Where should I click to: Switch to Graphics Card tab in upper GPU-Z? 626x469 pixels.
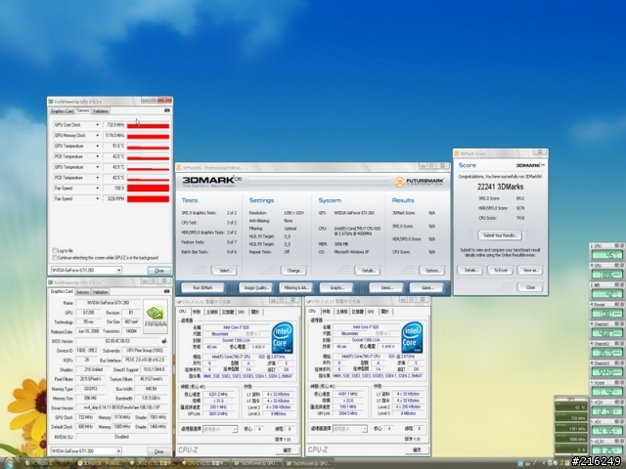click(x=62, y=111)
